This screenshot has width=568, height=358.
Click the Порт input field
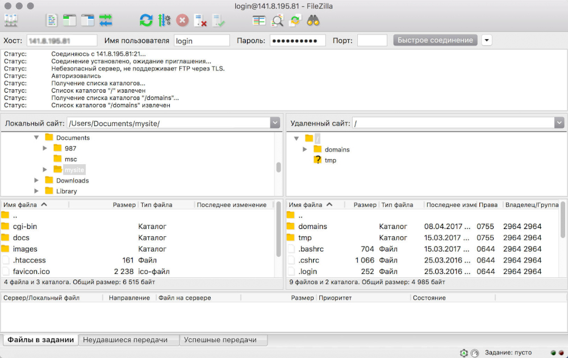click(x=372, y=40)
